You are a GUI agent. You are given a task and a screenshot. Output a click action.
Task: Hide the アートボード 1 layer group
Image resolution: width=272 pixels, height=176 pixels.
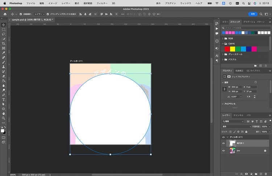223,137
